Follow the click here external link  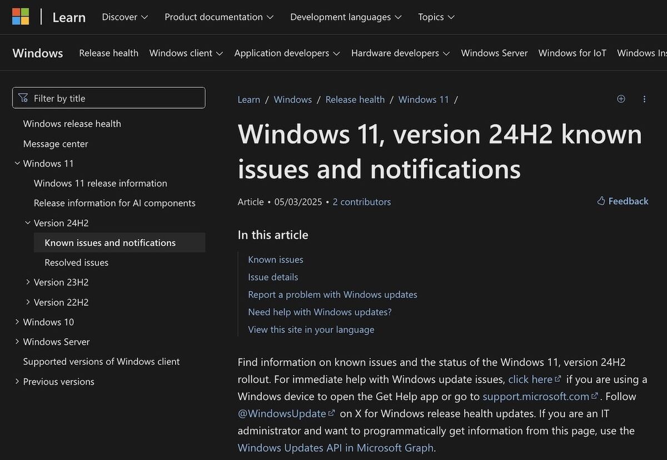coord(535,379)
